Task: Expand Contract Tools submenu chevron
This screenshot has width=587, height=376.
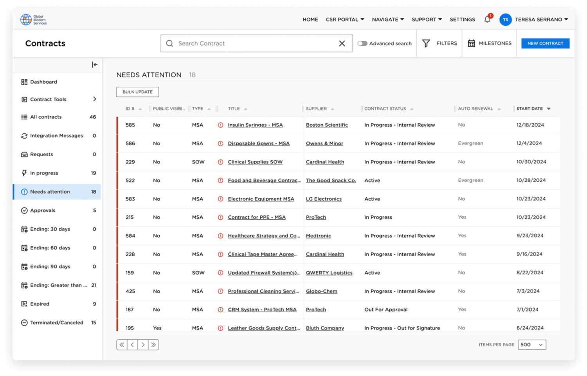Action: pos(95,99)
